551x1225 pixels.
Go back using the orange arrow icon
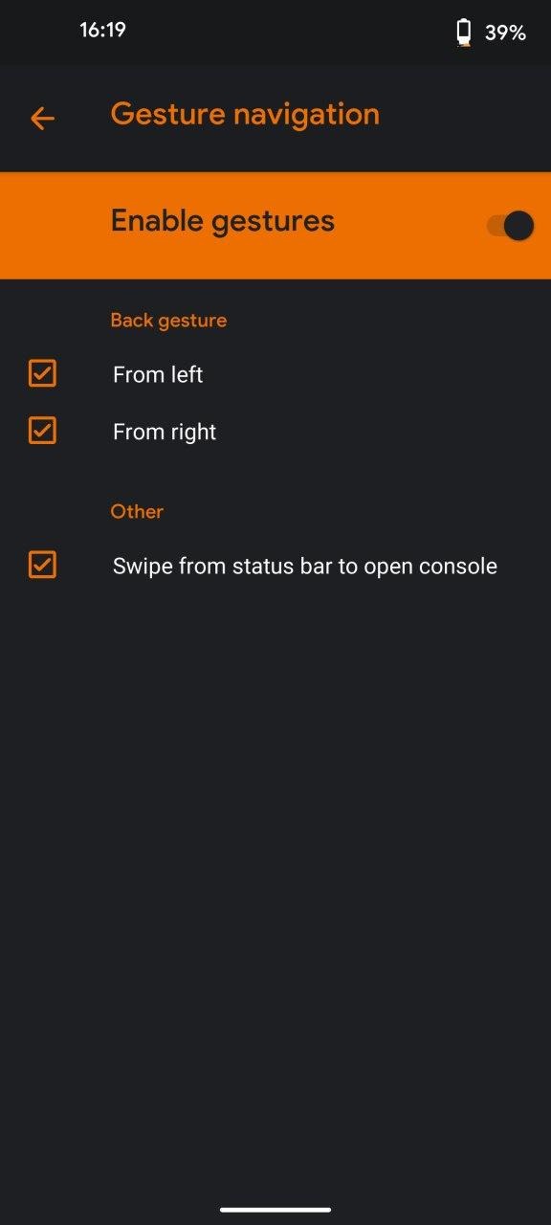(42, 119)
